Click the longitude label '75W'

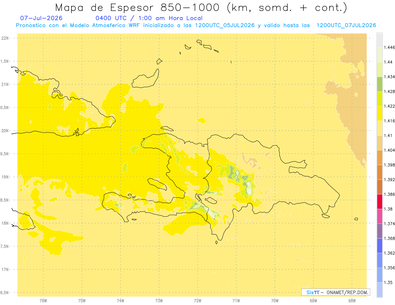click(82, 301)
